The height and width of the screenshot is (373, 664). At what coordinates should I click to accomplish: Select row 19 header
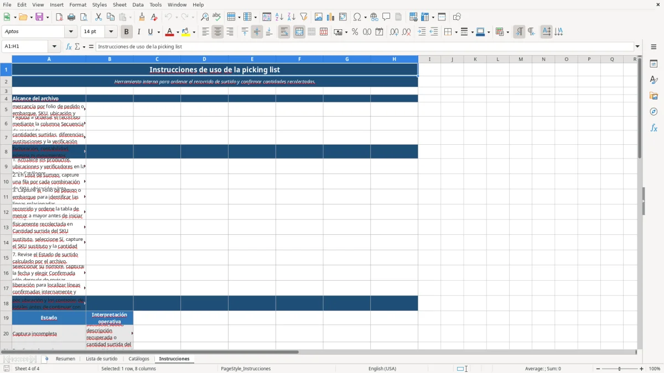click(6, 318)
